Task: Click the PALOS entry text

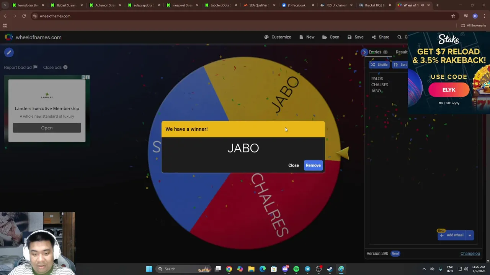Action: (x=377, y=79)
